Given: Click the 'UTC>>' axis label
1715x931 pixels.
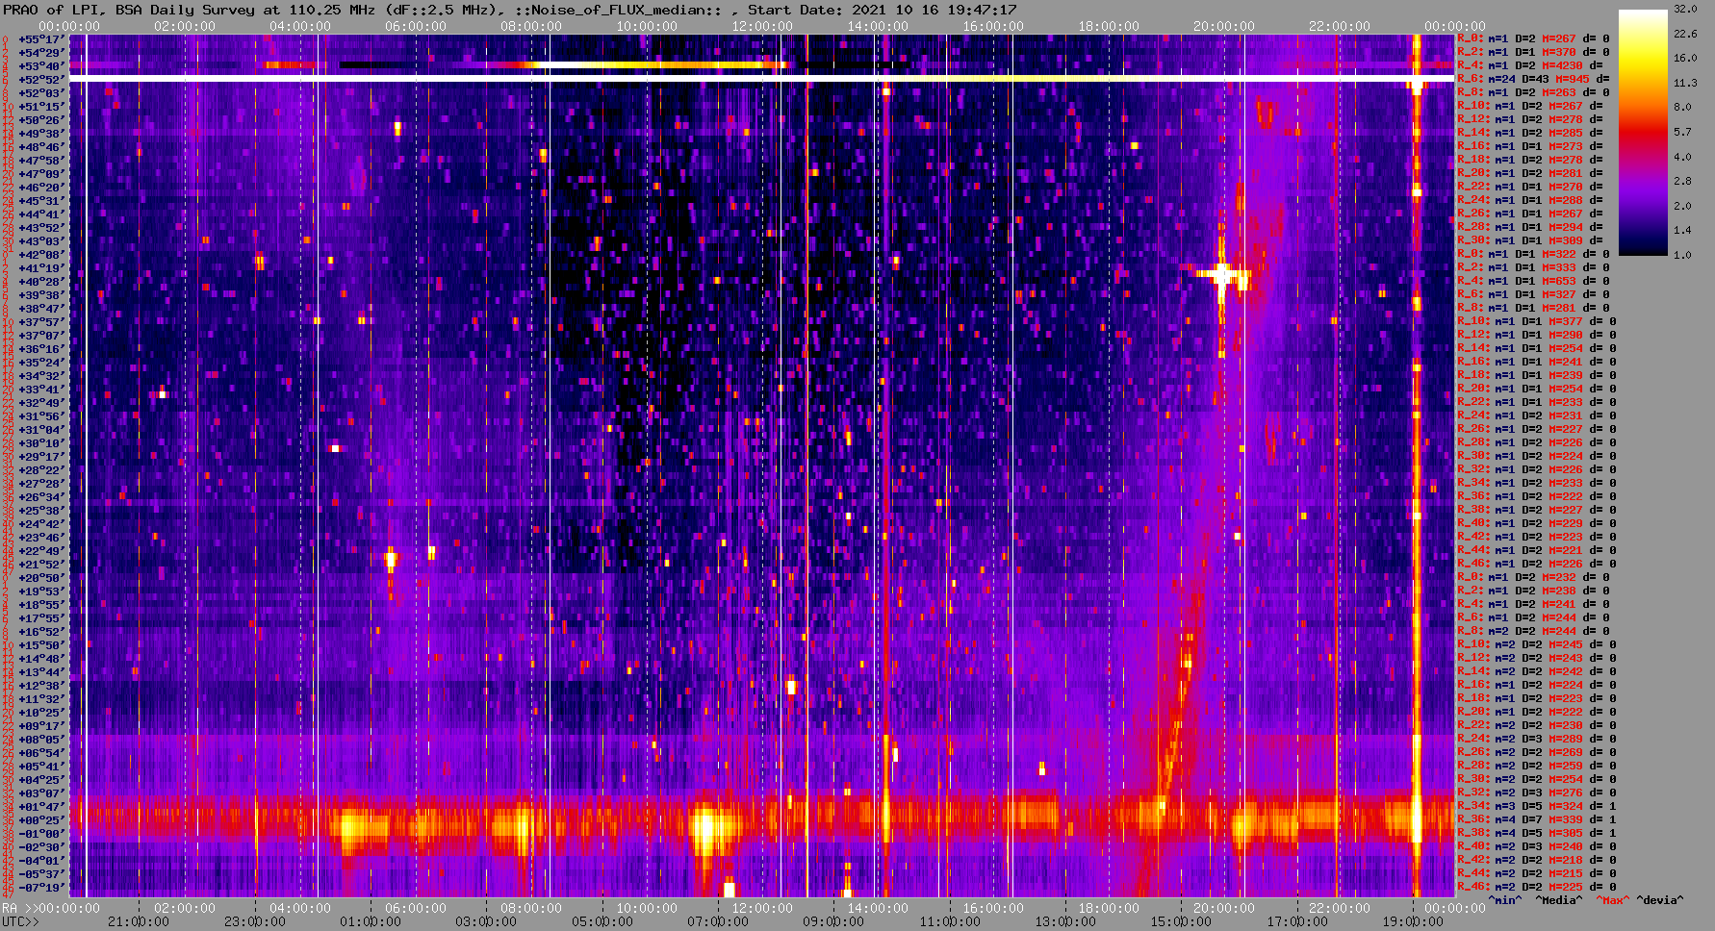Looking at the screenshot, I should click(x=21, y=922).
